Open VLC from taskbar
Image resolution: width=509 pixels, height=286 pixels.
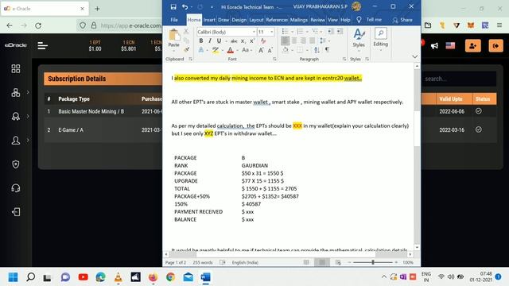pyautogui.click(x=119, y=277)
